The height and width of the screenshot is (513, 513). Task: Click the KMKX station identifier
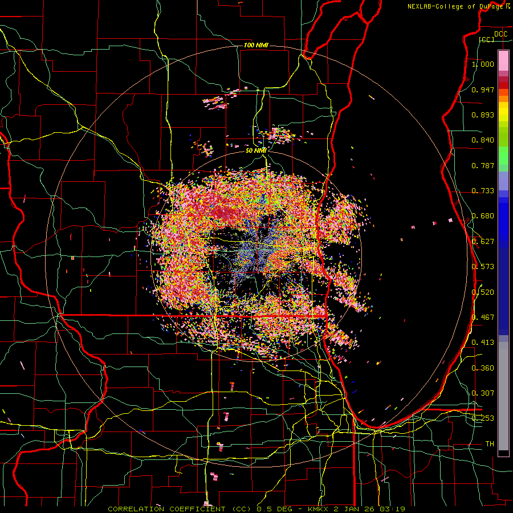319,509
